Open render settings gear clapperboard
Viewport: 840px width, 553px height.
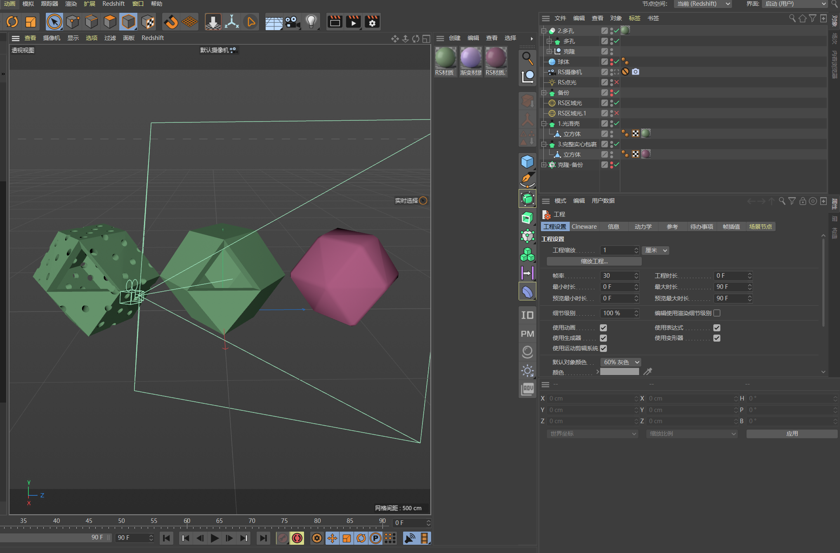(372, 22)
